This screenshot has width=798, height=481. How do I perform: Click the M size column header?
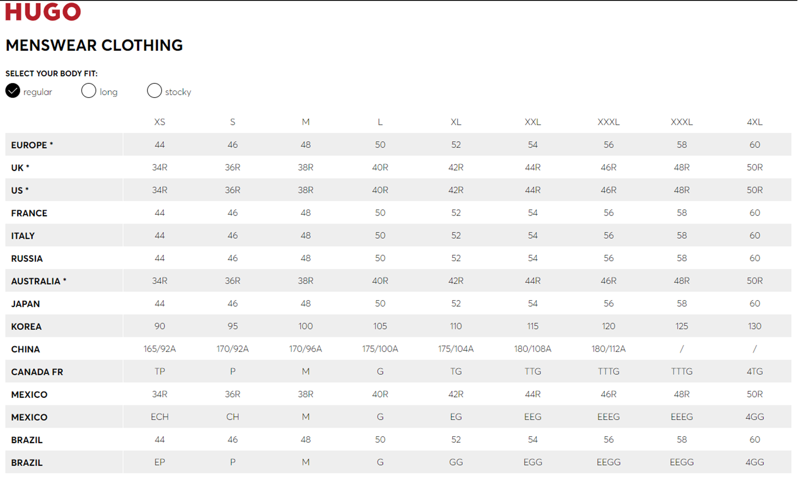pyautogui.click(x=306, y=122)
